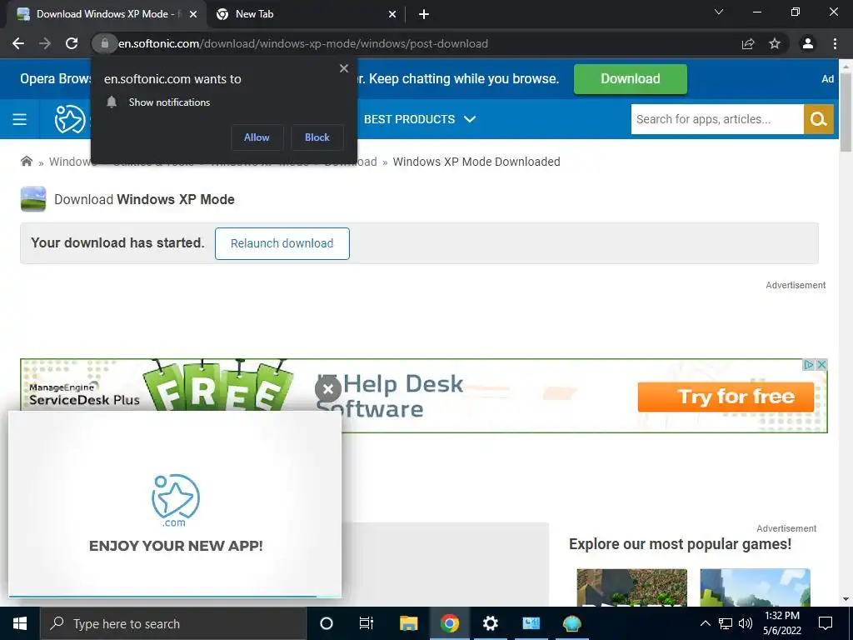Open tab search chevron in title bar
853x640 pixels.
point(719,12)
